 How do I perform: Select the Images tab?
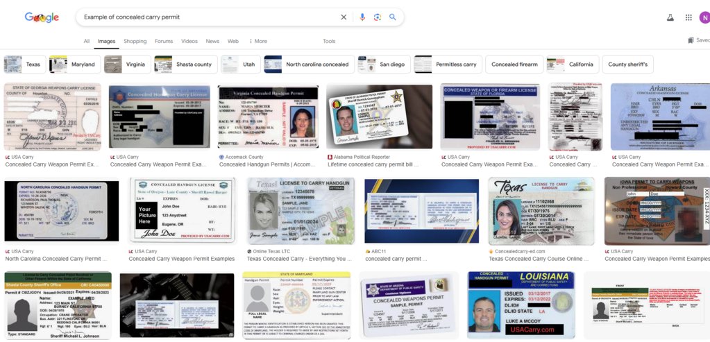(x=106, y=41)
